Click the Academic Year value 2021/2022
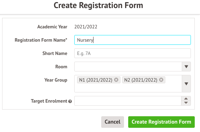The height and width of the screenshot is (132, 200). click(x=86, y=27)
